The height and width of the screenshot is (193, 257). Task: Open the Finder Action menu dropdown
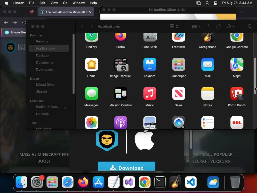pos(230,26)
